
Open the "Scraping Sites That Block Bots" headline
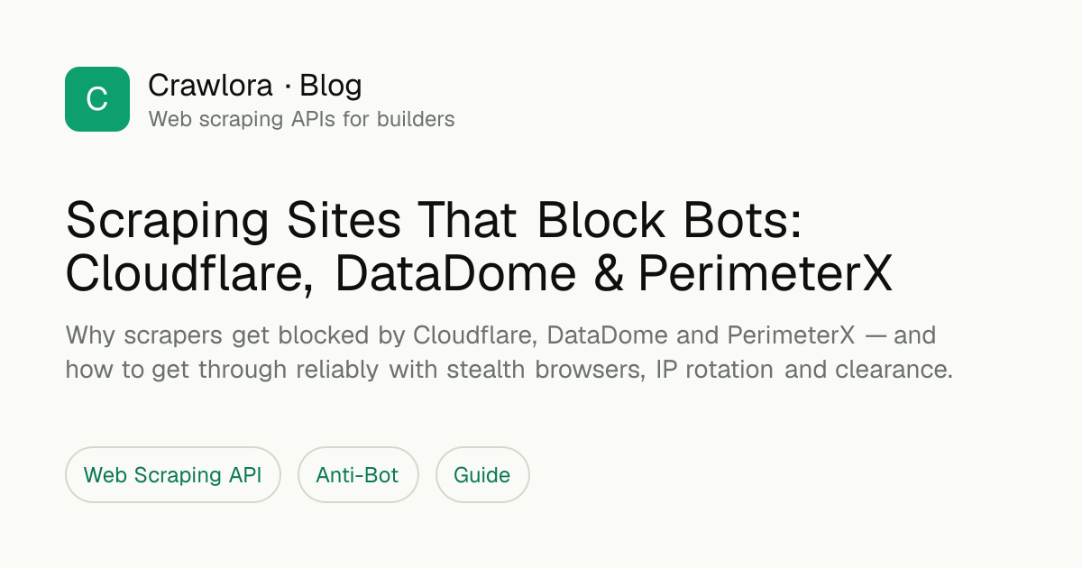pos(434,221)
